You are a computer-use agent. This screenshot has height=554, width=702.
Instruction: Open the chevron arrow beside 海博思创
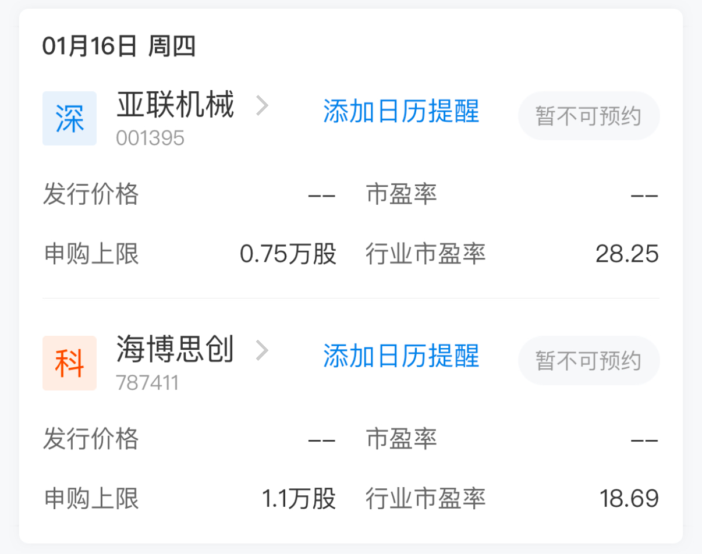click(263, 350)
